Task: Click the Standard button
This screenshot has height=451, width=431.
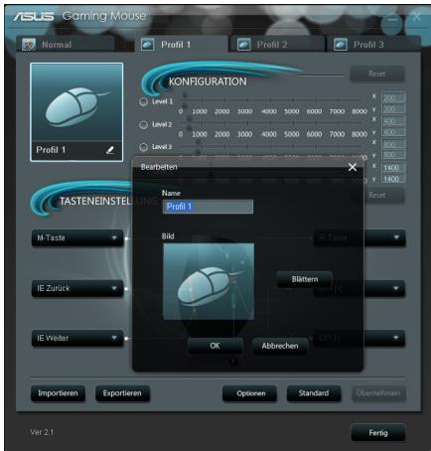Action: click(x=314, y=393)
